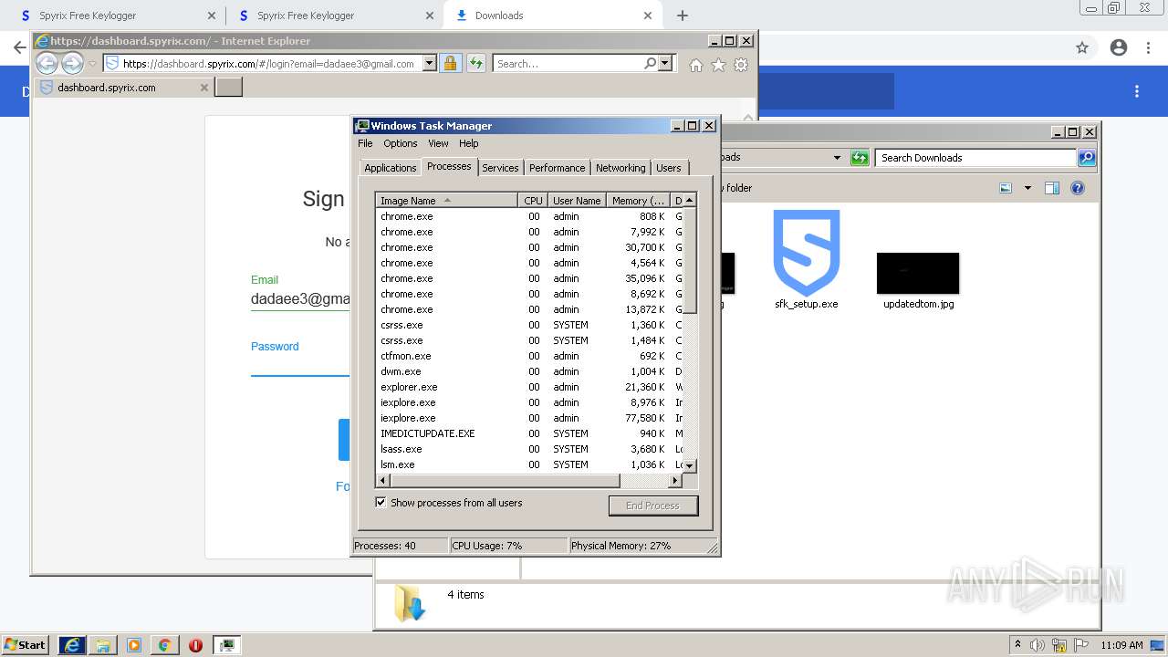The height and width of the screenshot is (657, 1168).
Task: Open the IE search provider dropdown
Action: (x=664, y=63)
